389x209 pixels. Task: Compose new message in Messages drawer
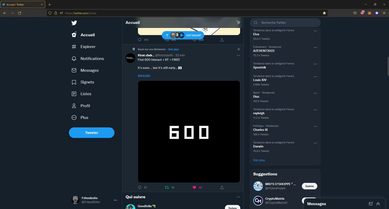[x=371, y=204]
